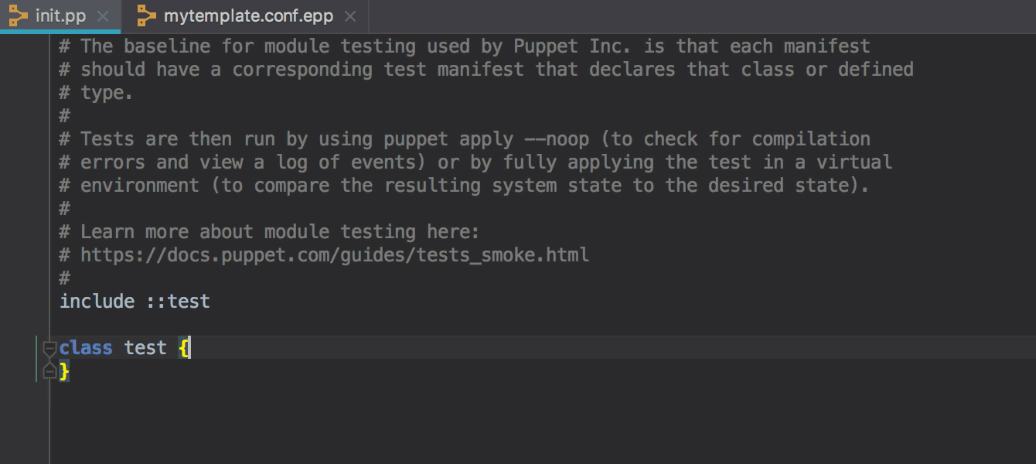Switch to the init.pp tab
Screen dimensions: 1036x464
[x=60, y=16]
